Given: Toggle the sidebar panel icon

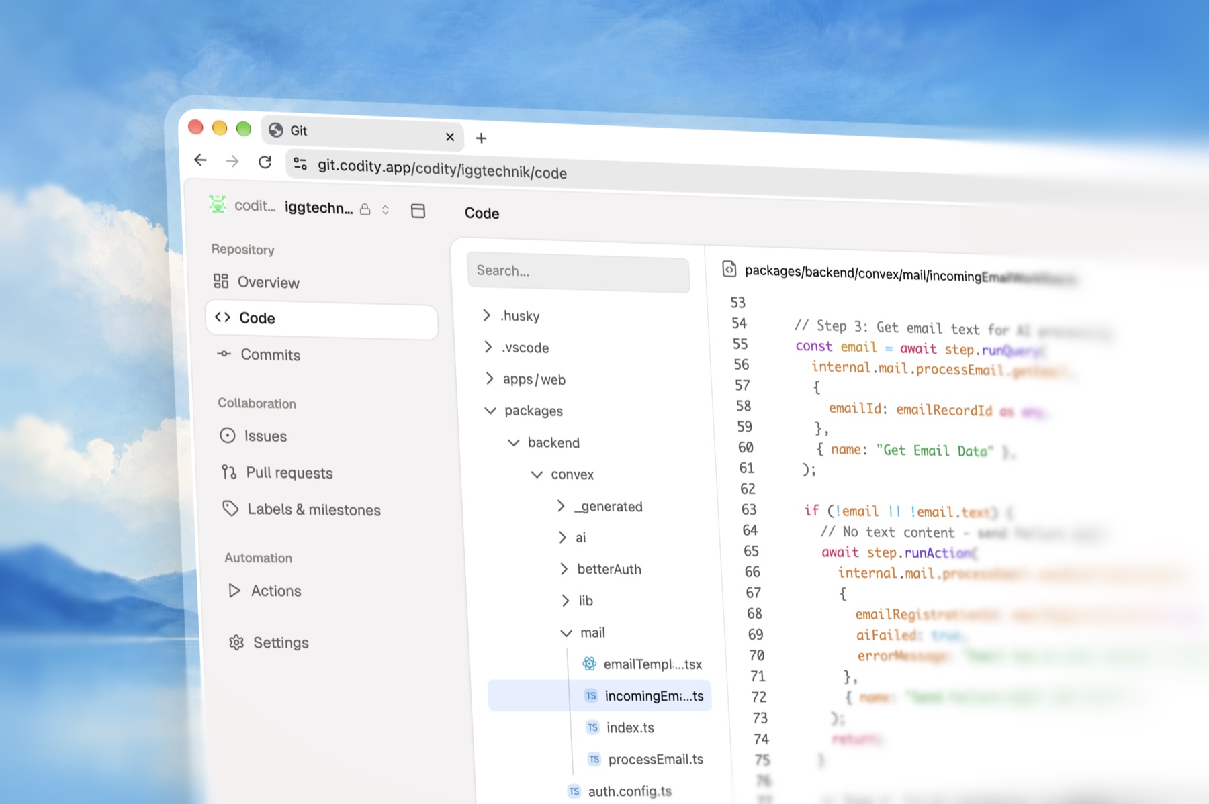Looking at the screenshot, I should 418,211.
